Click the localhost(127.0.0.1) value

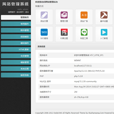pos(83,66)
